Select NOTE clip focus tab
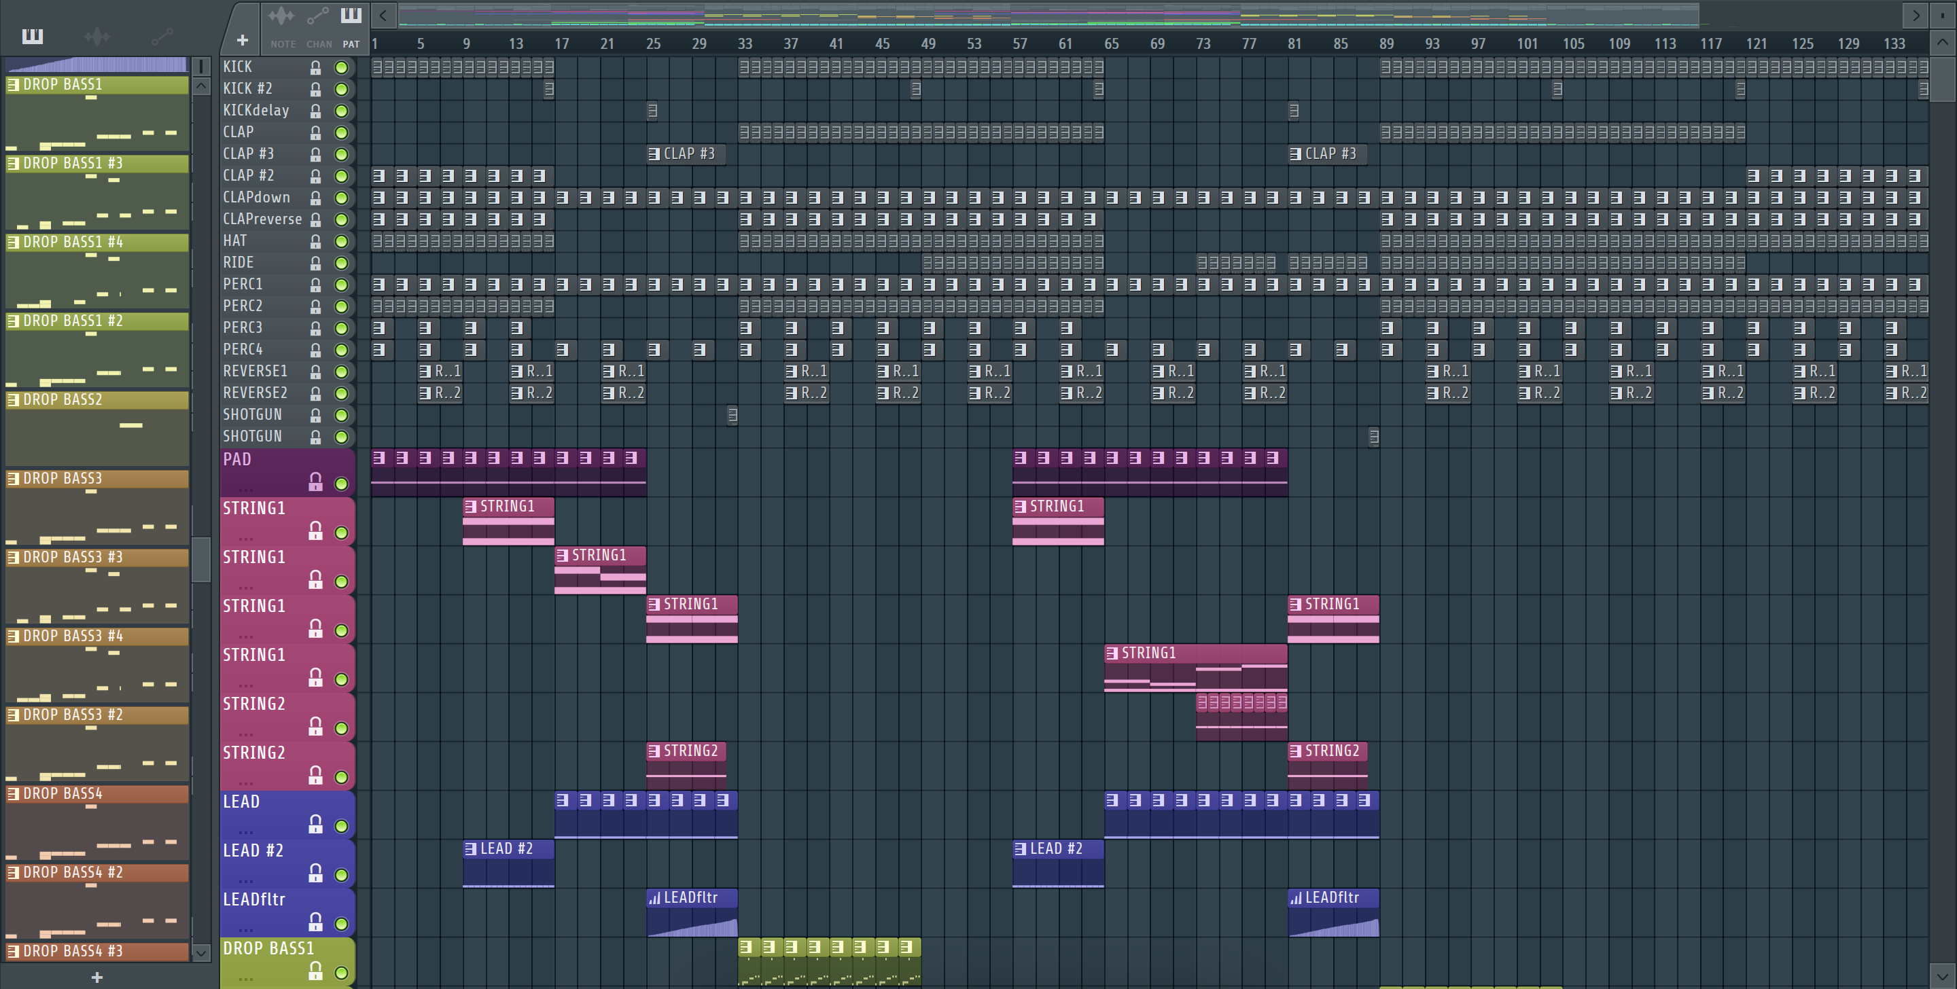The width and height of the screenshot is (1957, 989). (x=283, y=44)
